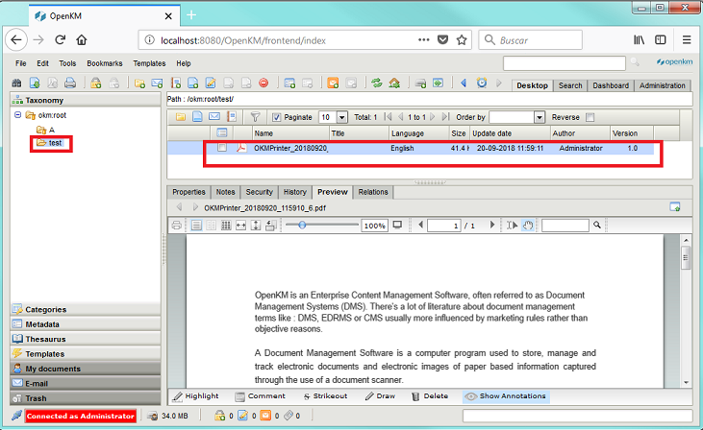703x430 pixels.
Task: Click the binoculars find icon in toolbar
Action: point(16,83)
